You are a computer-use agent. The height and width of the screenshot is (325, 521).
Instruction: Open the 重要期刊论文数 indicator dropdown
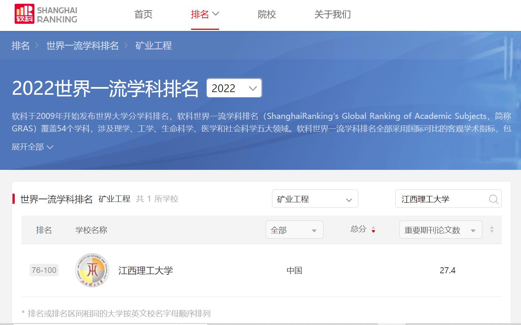(441, 230)
